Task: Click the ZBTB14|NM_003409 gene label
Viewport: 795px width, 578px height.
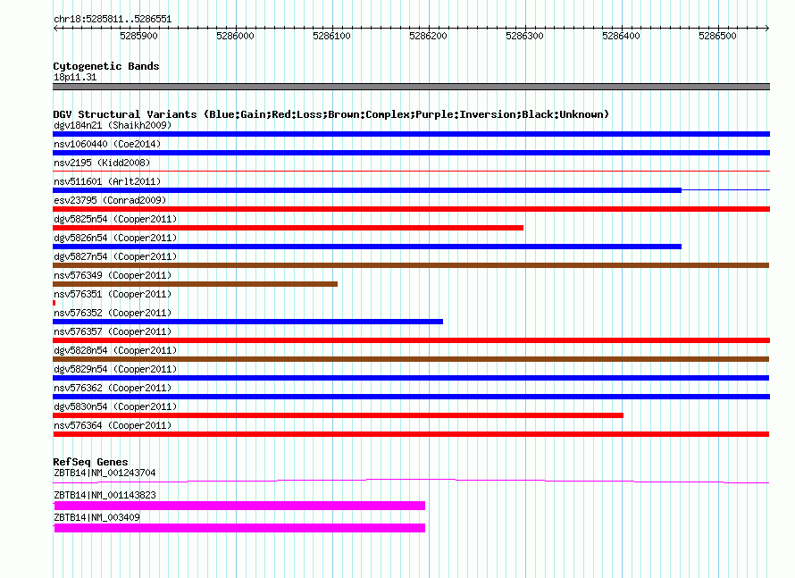Action: (x=96, y=517)
